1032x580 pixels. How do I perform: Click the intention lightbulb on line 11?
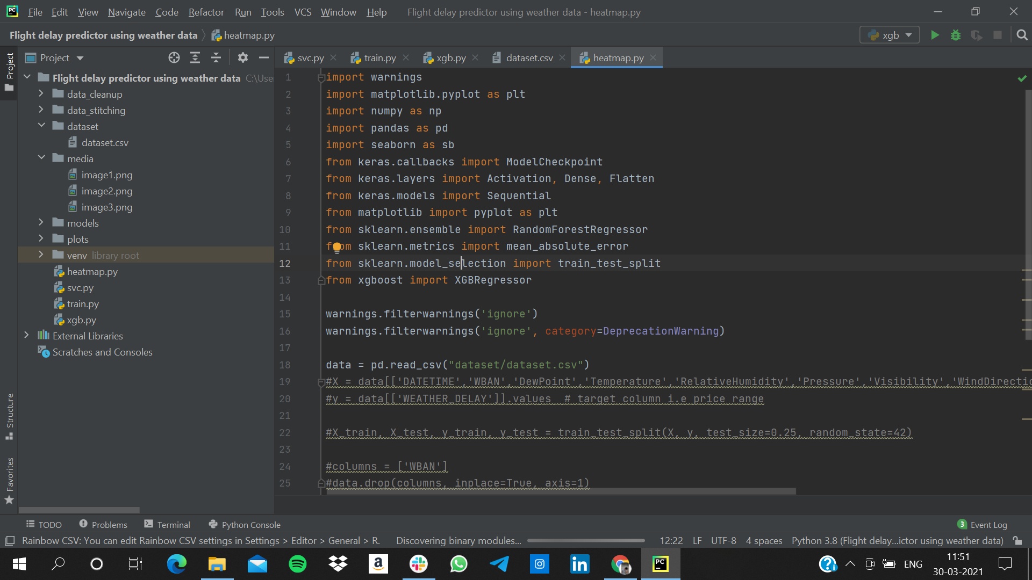tap(336, 247)
